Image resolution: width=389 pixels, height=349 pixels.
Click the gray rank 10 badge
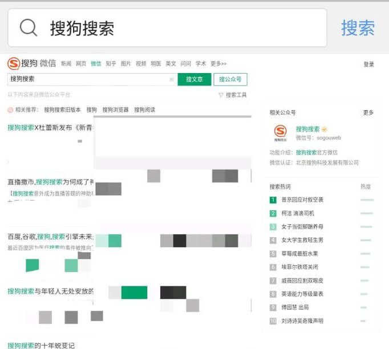pos(273,321)
